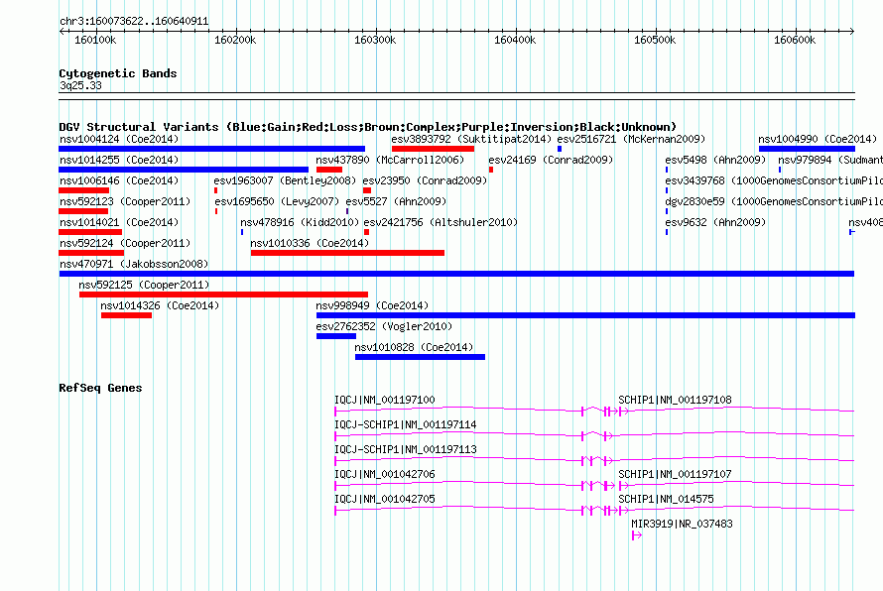Screen dimensions: 883x591
Task: Select the nsv1014326 (Coe2014) label
Action: [160, 305]
